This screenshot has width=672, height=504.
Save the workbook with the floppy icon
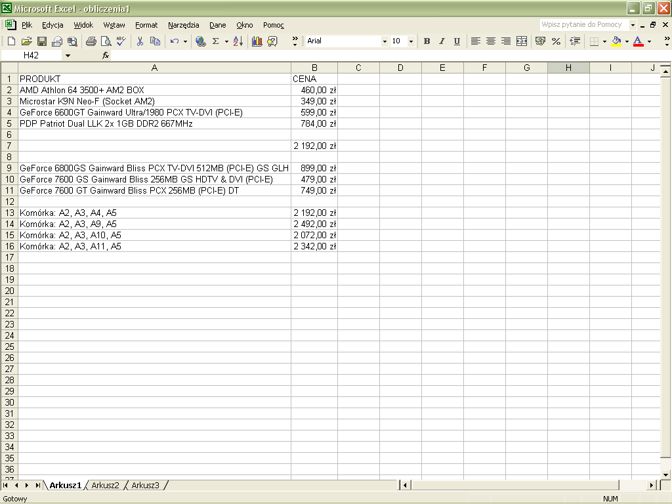click(x=42, y=41)
